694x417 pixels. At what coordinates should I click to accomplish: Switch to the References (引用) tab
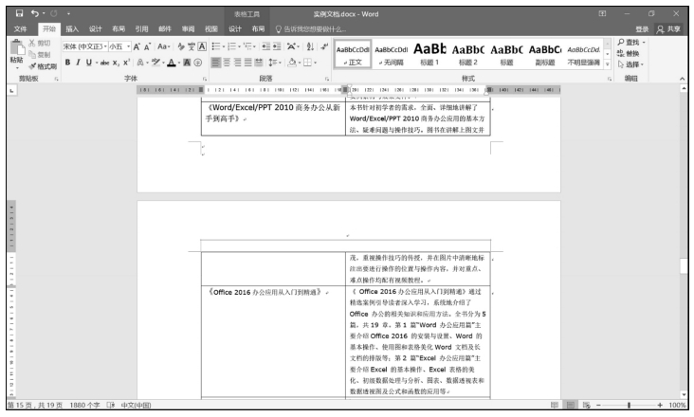141,29
